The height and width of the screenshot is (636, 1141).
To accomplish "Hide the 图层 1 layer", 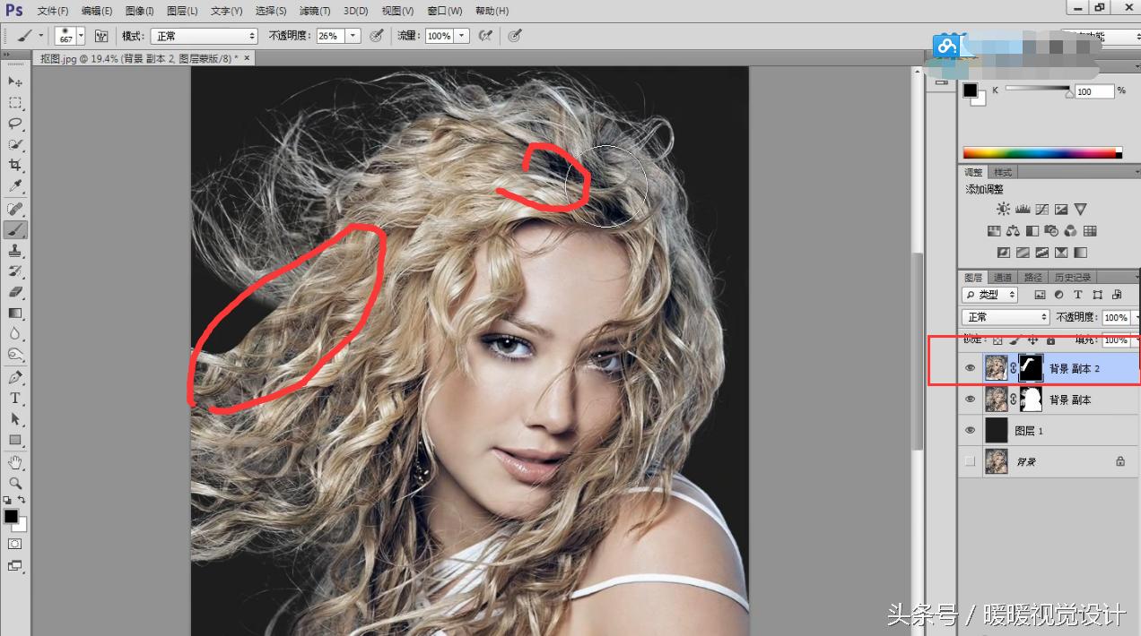I will 970,431.
